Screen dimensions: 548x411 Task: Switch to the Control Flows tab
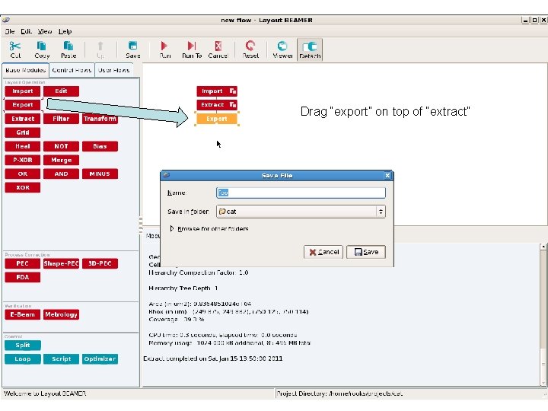click(x=72, y=70)
